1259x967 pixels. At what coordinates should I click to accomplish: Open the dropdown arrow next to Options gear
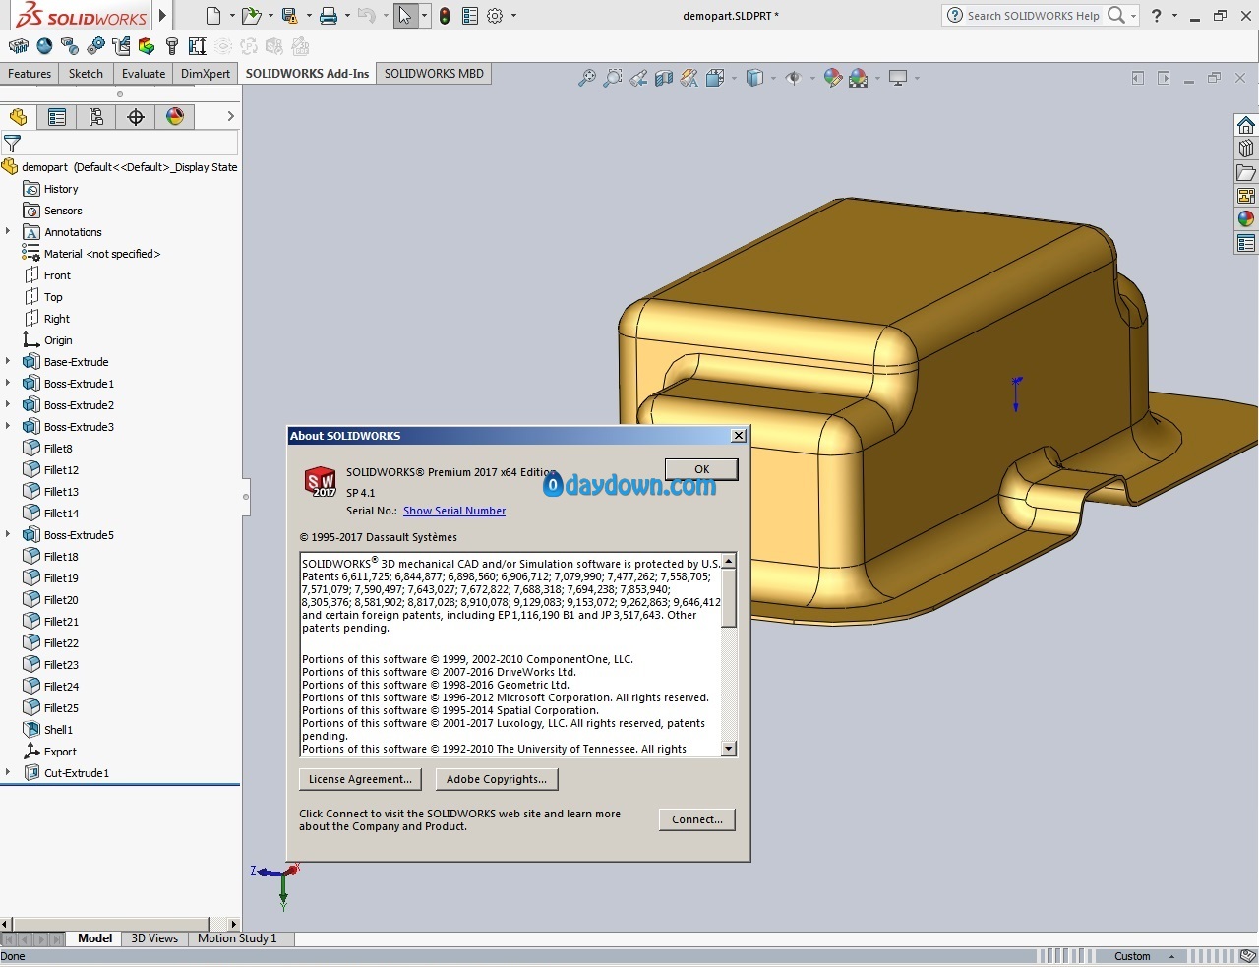pyautogui.click(x=513, y=16)
